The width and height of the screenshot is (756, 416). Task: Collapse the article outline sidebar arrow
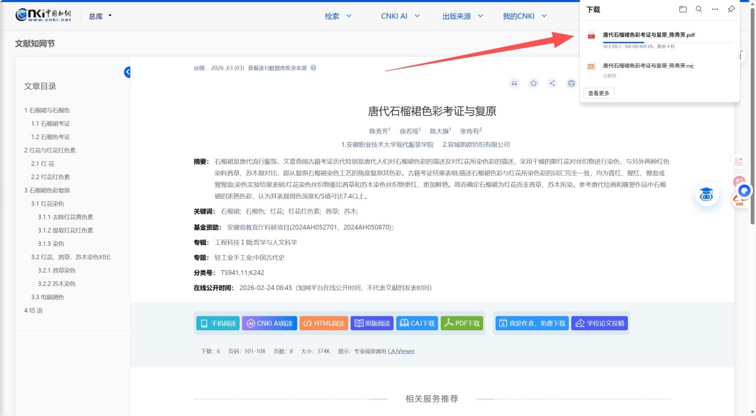tap(128, 72)
